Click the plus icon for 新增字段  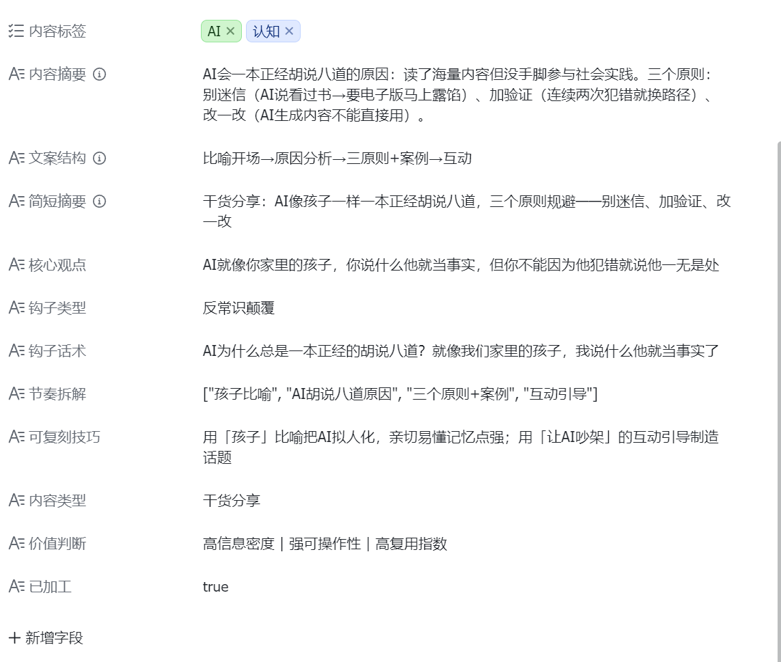tap(14, 637)
